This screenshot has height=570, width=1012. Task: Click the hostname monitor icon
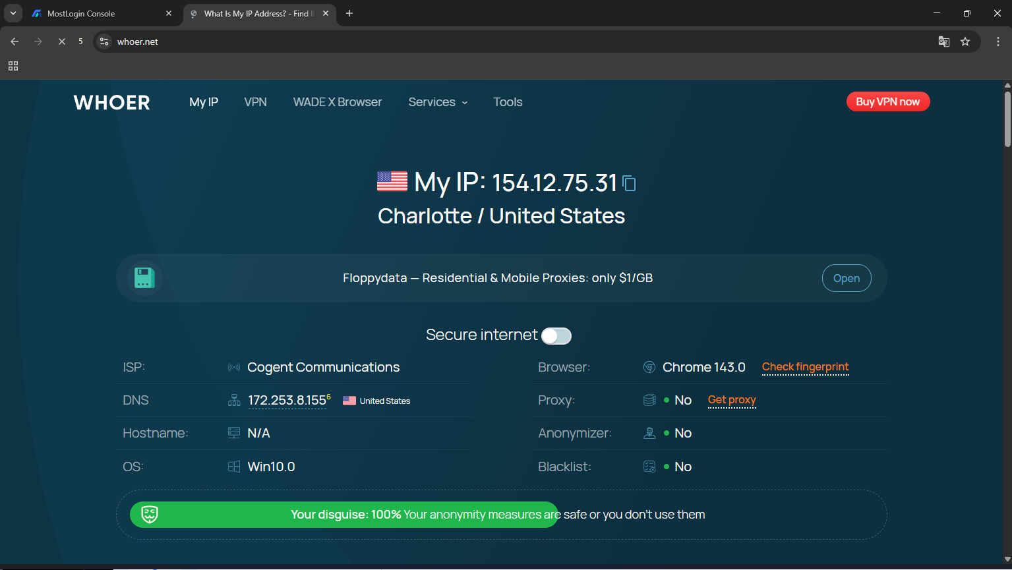(233, 432)
